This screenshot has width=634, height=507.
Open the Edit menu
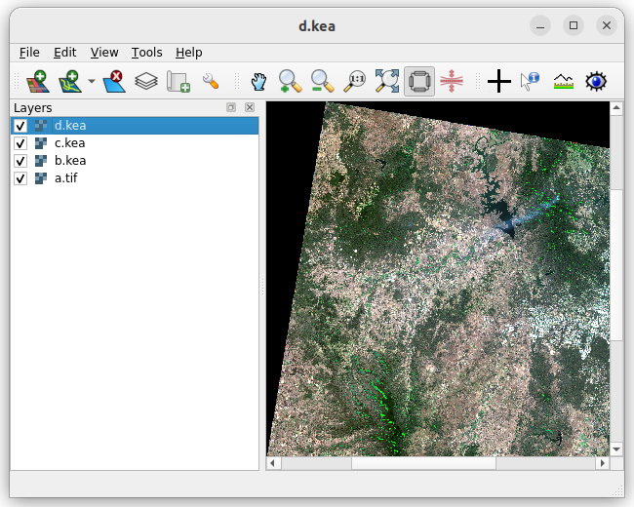tap(64, 53)
